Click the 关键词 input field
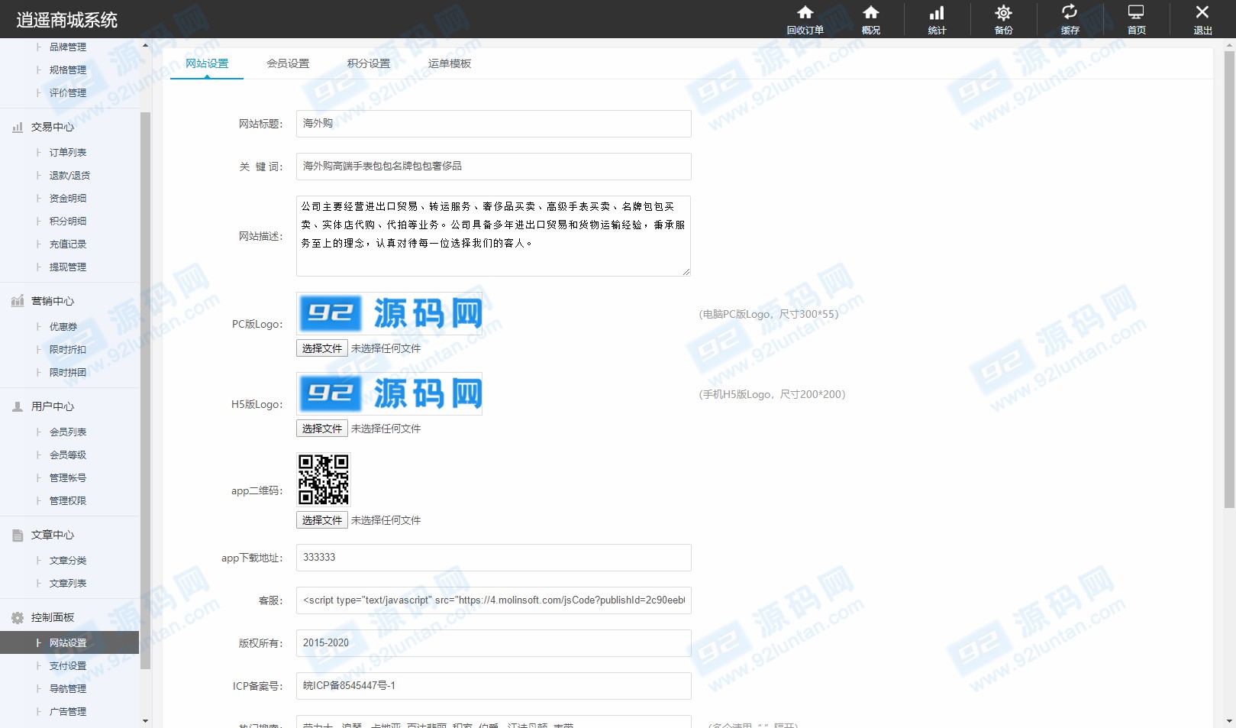 [494, 167]
